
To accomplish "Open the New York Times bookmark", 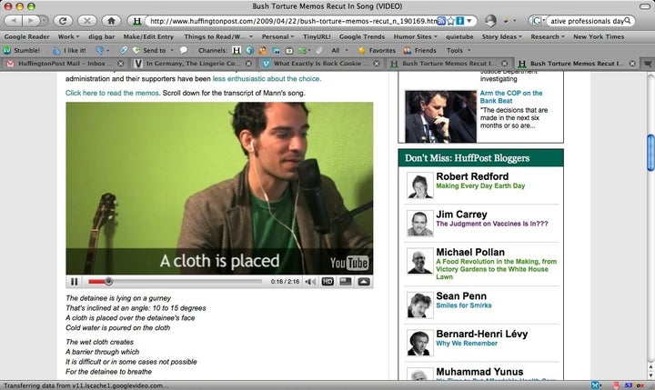I will (599, 36).
